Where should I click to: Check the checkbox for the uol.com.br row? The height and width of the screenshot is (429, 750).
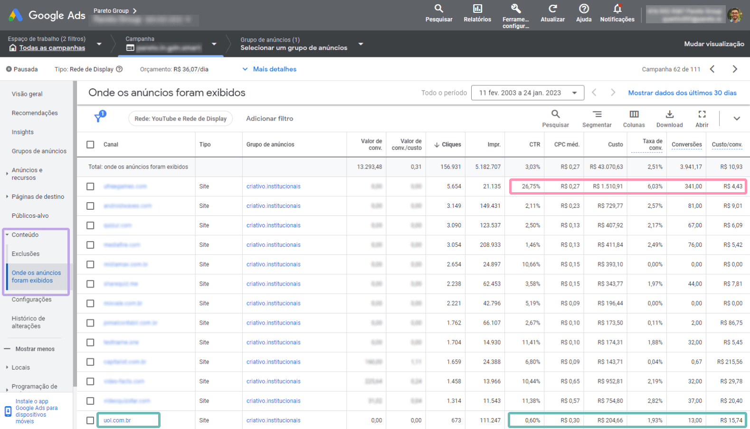pos(90,420)
